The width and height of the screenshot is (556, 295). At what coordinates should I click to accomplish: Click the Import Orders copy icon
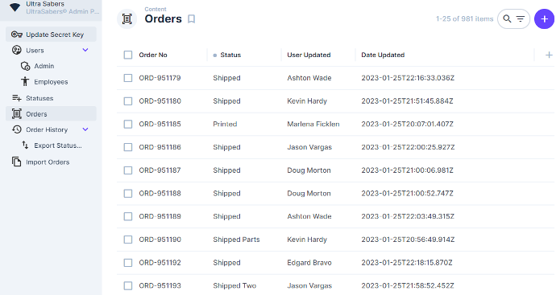17,162
